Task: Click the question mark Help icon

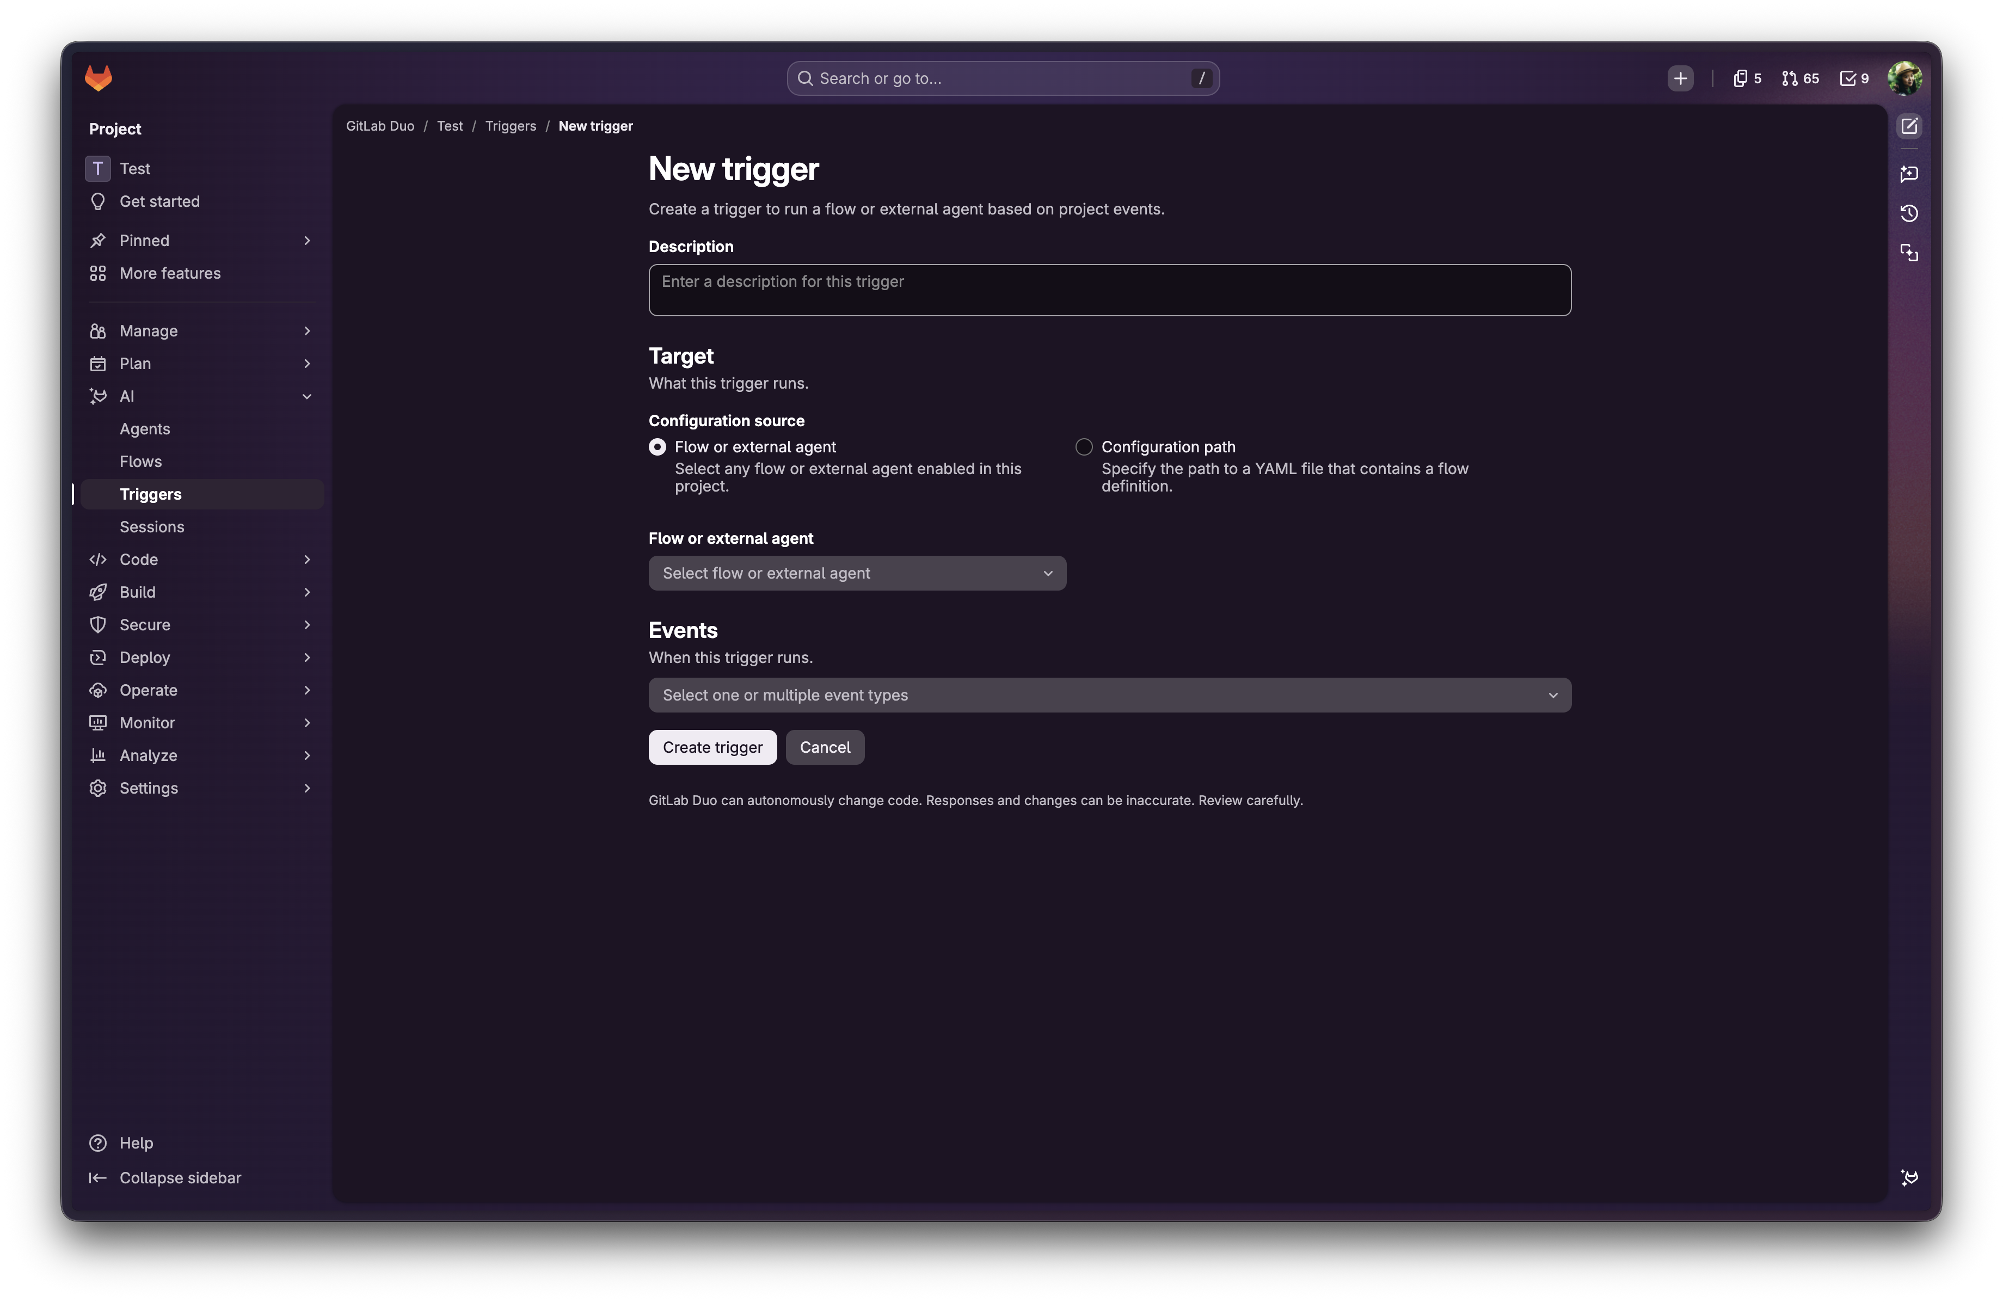Action: tap(97, 1143)
